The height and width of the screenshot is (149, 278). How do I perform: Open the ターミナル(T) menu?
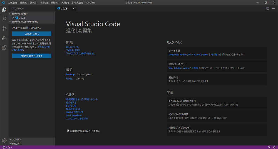(78, 3)
